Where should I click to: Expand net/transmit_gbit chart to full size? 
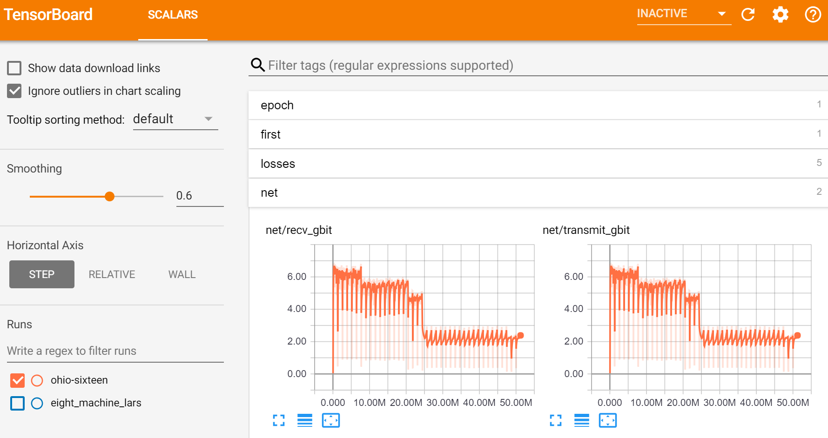[x=556, y=420]
